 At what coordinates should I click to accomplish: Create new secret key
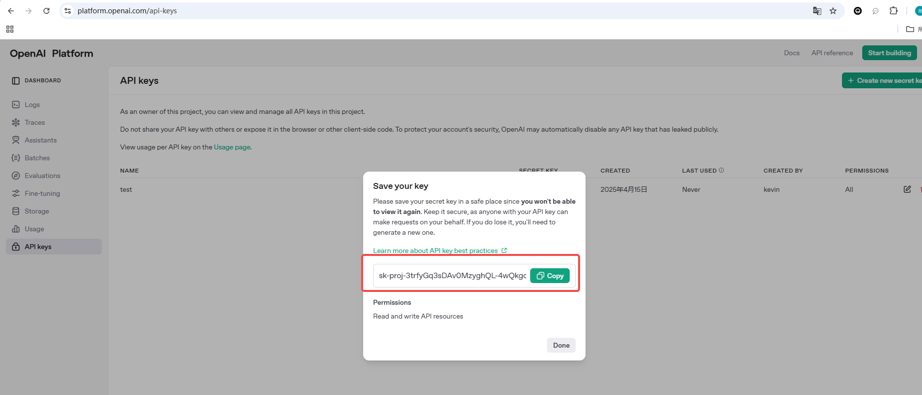coord(882,80)
